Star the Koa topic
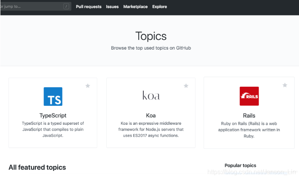 [186, 86]
